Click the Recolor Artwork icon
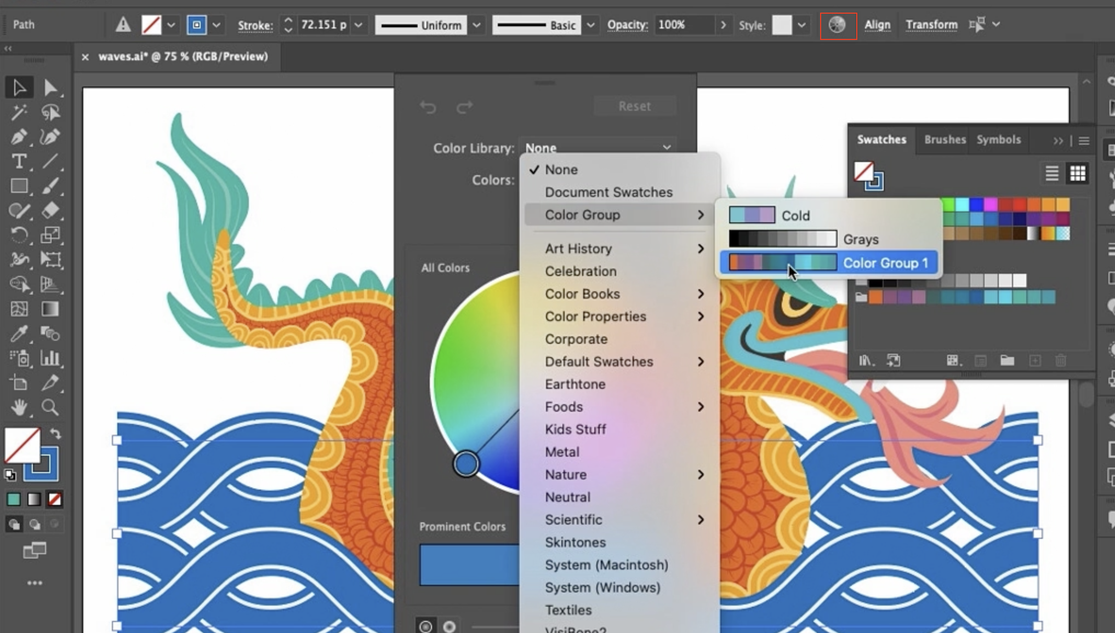The height and width of the screenshot is (633, 1115). [x=837, y=25]
